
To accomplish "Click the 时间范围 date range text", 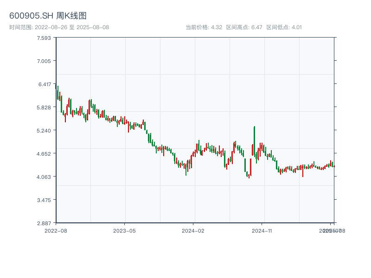I will pos(59,27).
